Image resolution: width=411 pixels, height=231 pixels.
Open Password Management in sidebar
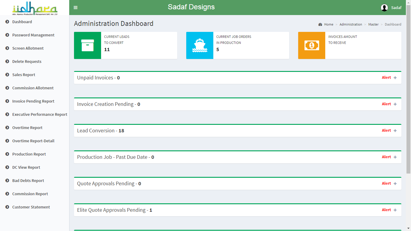[x=33, y=35]
